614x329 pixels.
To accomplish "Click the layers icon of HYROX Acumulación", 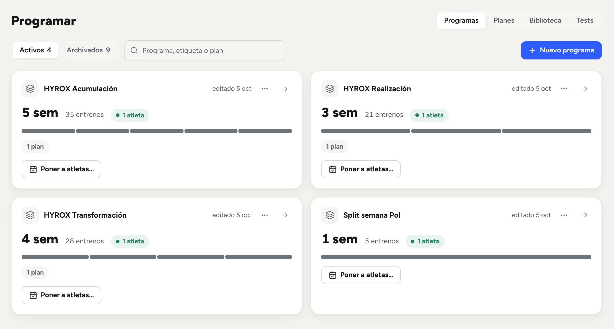I will [30, 89].
